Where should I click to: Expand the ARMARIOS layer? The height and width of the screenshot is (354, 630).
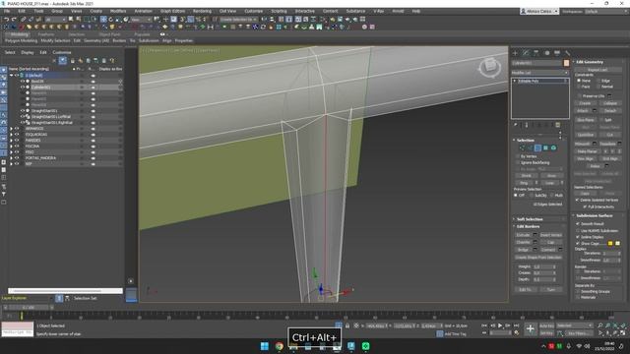click(11, 129)
